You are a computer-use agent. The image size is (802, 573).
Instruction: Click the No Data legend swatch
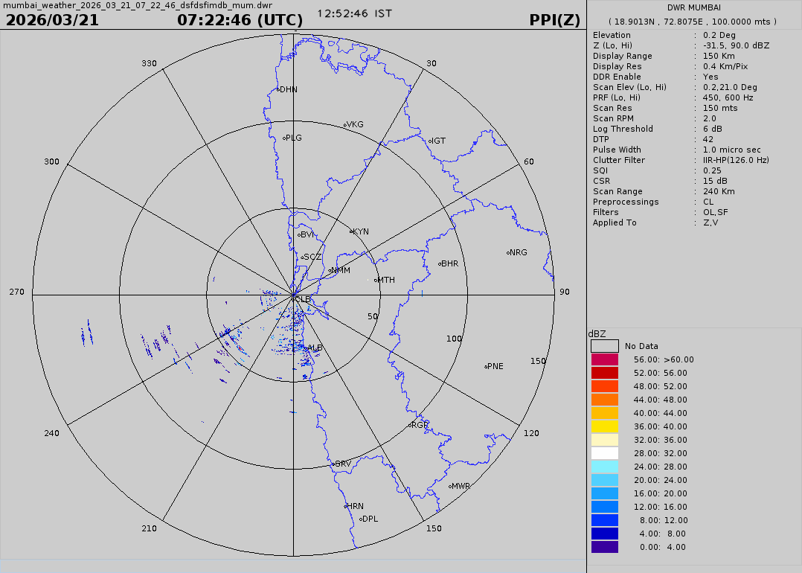[604, 346]
